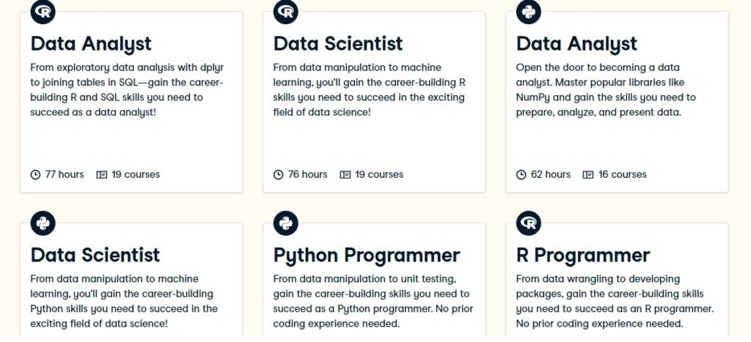Open the R Programmer track title
The image size is (751, 342).
pyautogui.click(x=583, y=256)
